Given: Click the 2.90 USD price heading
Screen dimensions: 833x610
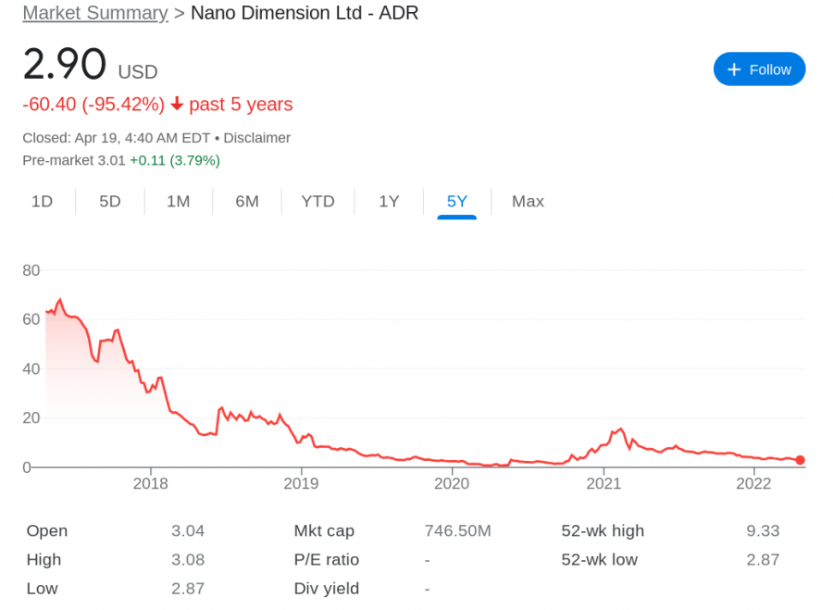Looking at the screenshot, I should pos(65,66).
